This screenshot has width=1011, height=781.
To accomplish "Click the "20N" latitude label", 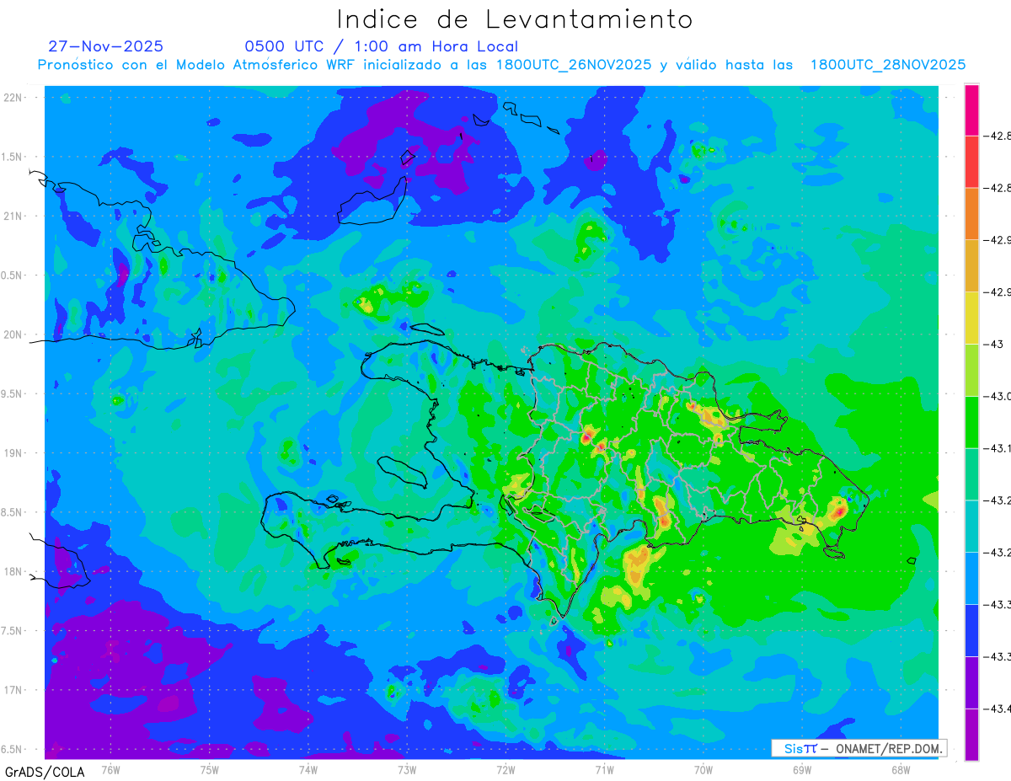I will 13,334.
